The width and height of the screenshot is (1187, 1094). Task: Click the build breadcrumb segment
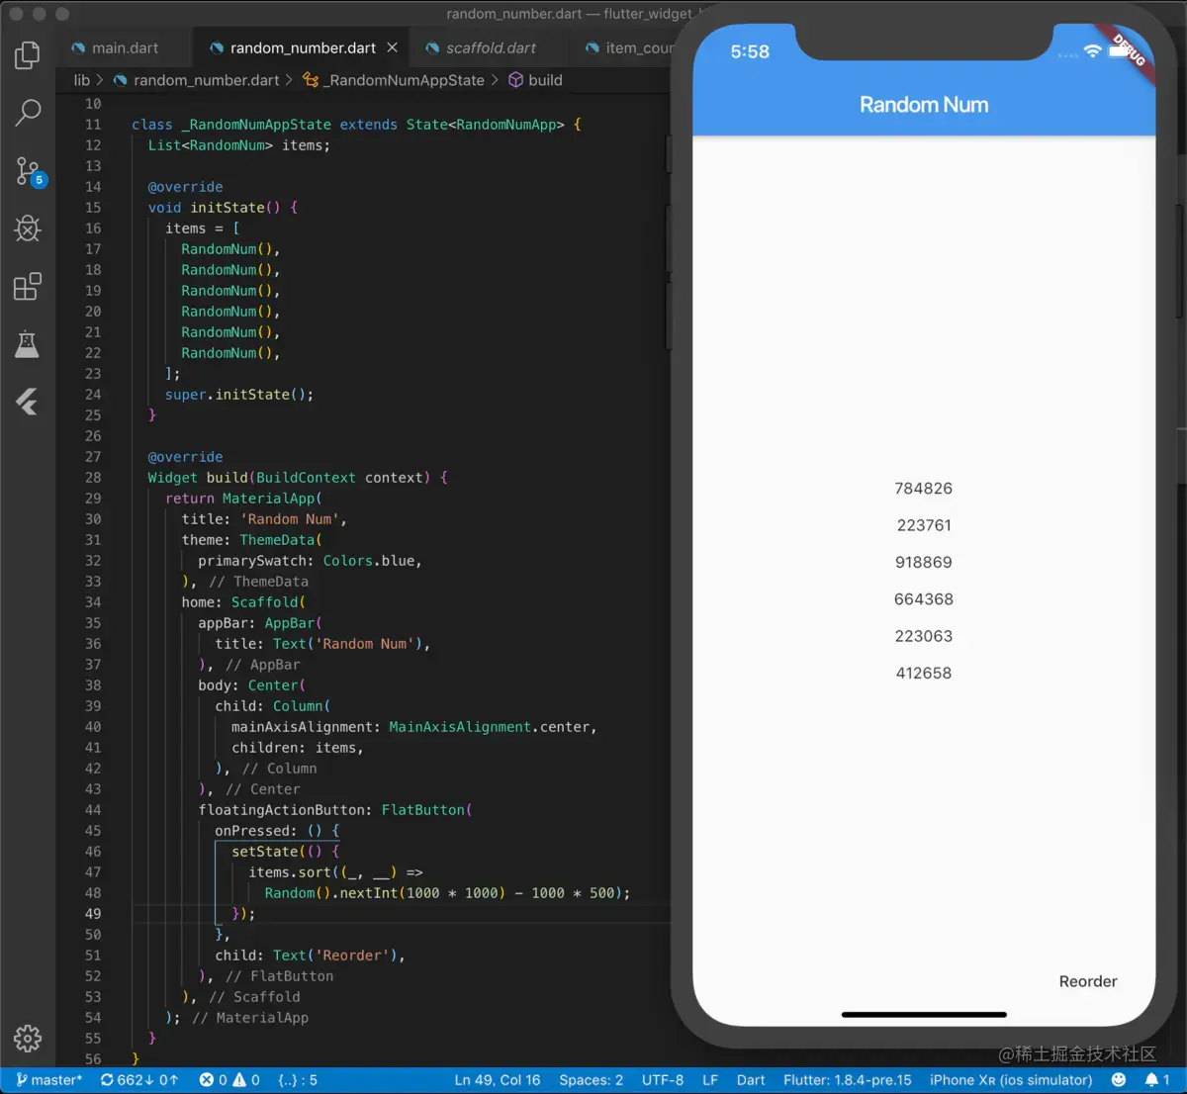(535, 80)
